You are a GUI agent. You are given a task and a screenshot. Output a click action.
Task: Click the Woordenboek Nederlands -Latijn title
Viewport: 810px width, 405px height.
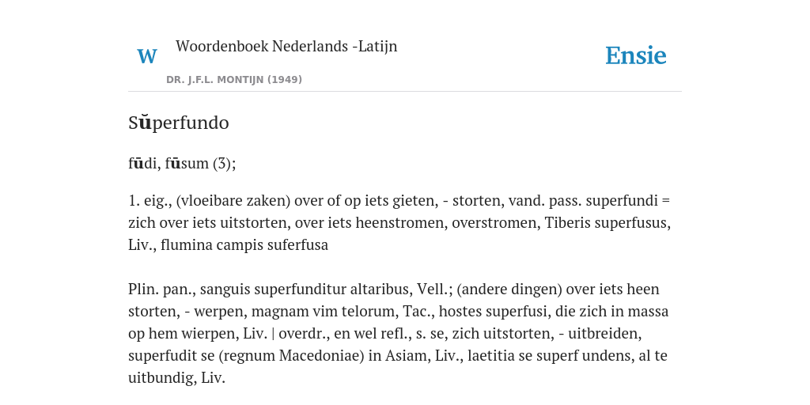coord(286,46)
